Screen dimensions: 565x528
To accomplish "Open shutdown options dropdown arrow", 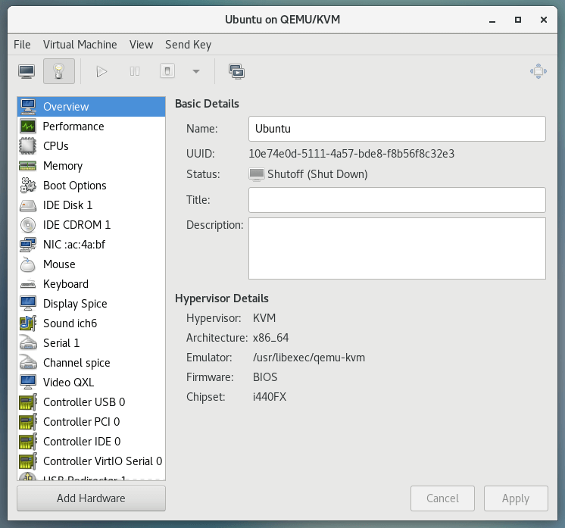I will (196, 71).
